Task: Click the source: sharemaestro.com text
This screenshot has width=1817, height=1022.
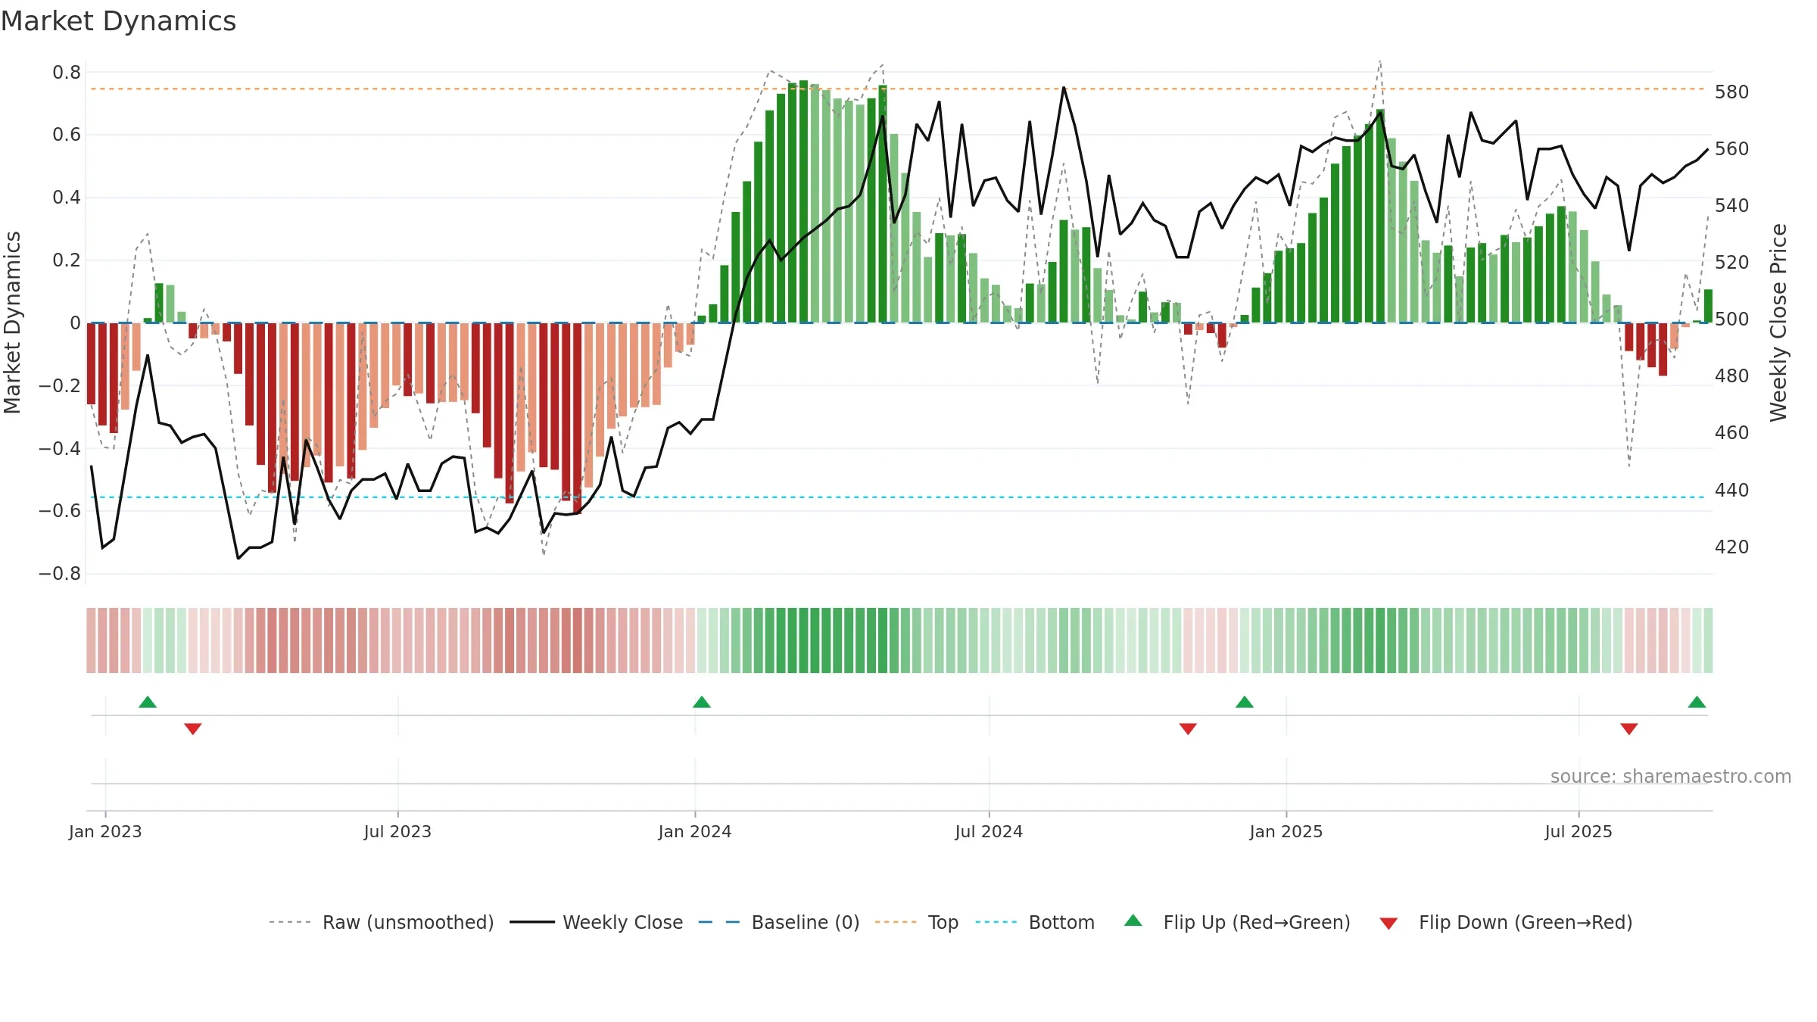Action: pyautogui.click(x=1671, y=777)
